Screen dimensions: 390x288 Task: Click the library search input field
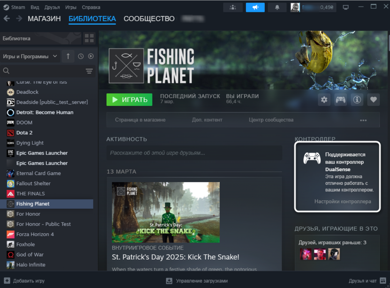point(47,71)
